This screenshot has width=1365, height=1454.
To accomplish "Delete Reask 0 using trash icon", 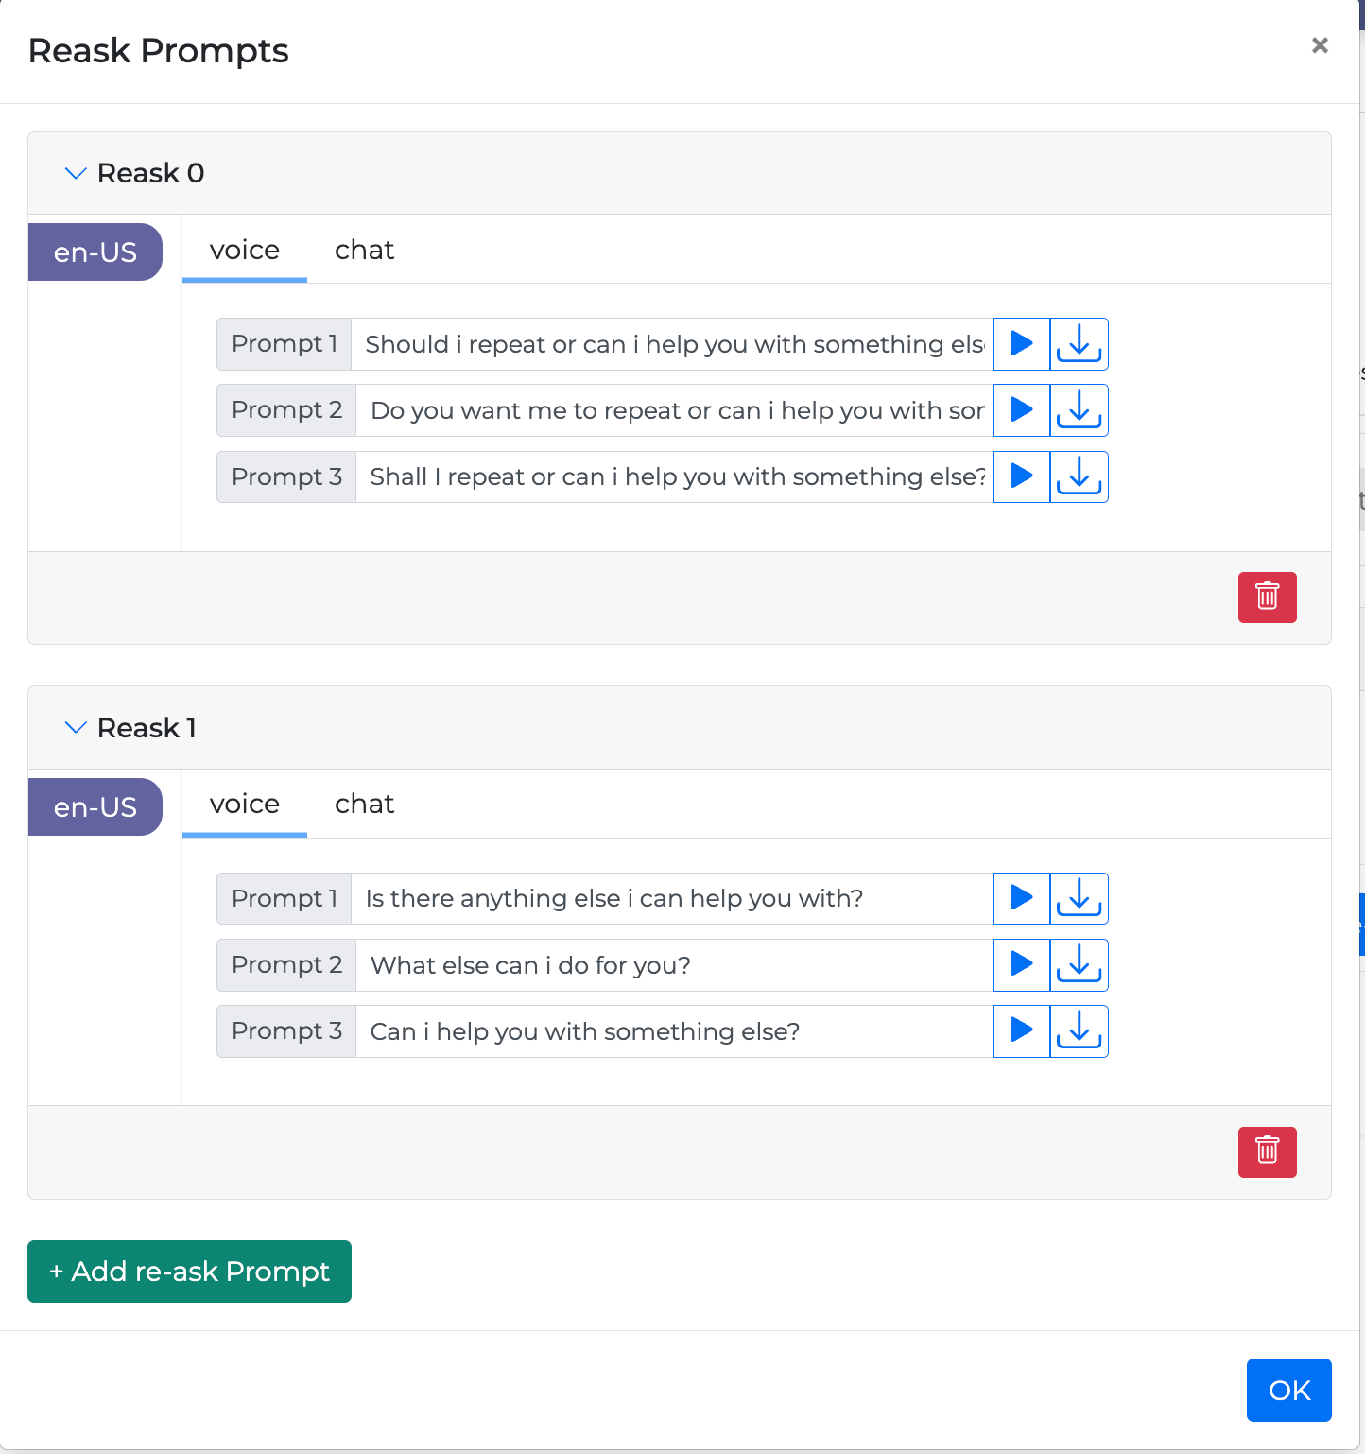I will pos(1267,597).
